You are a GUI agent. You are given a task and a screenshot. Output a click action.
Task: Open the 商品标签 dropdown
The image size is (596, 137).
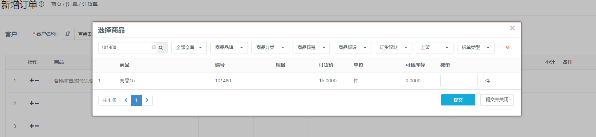tap(311, 48)
